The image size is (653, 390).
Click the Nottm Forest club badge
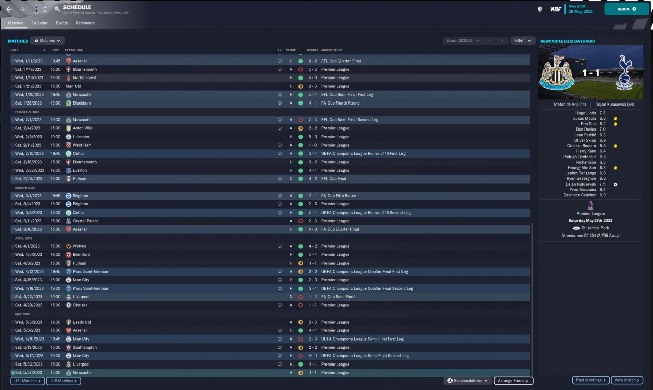click(69, 78)
